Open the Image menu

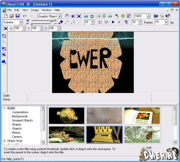click(35, 10)
